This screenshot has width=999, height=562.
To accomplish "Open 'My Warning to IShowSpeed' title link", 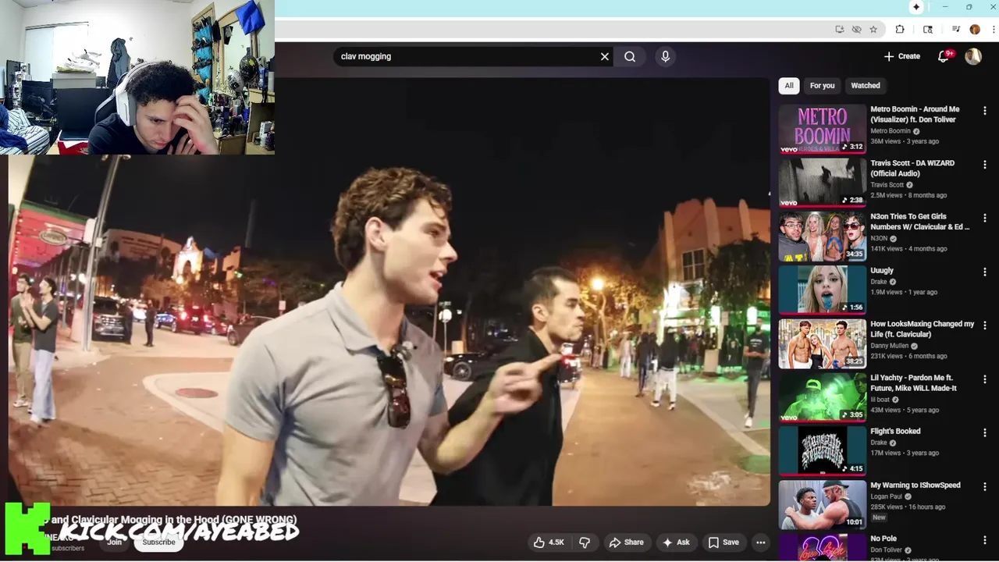I will point(915,486).
